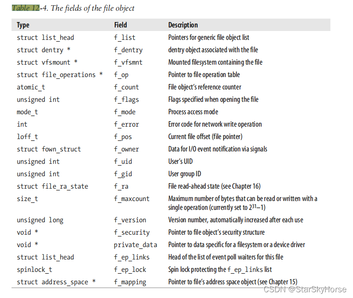Click the "struct fown_struct" type
This screenshot has width=353, height=298.
click(49, 149)
